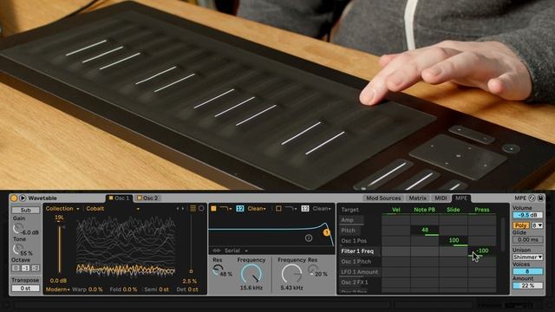This screenshot has height=312, width=555.
Task: Open the MIDI tab
Action: tap(441, 198)
